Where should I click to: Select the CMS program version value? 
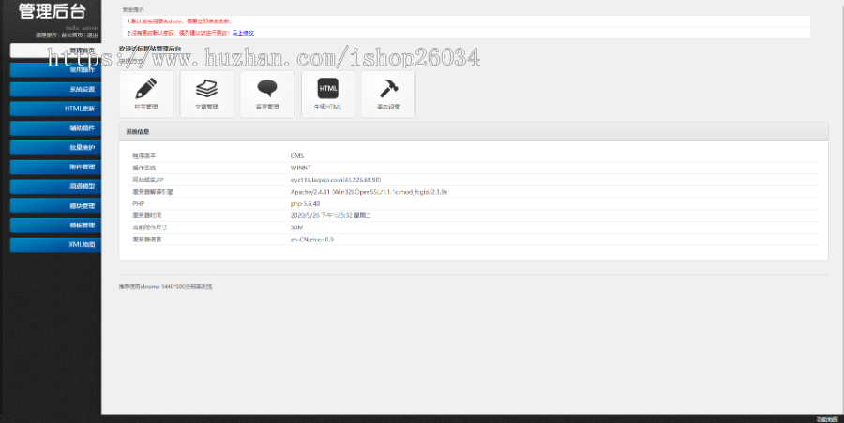pos(297,156)
